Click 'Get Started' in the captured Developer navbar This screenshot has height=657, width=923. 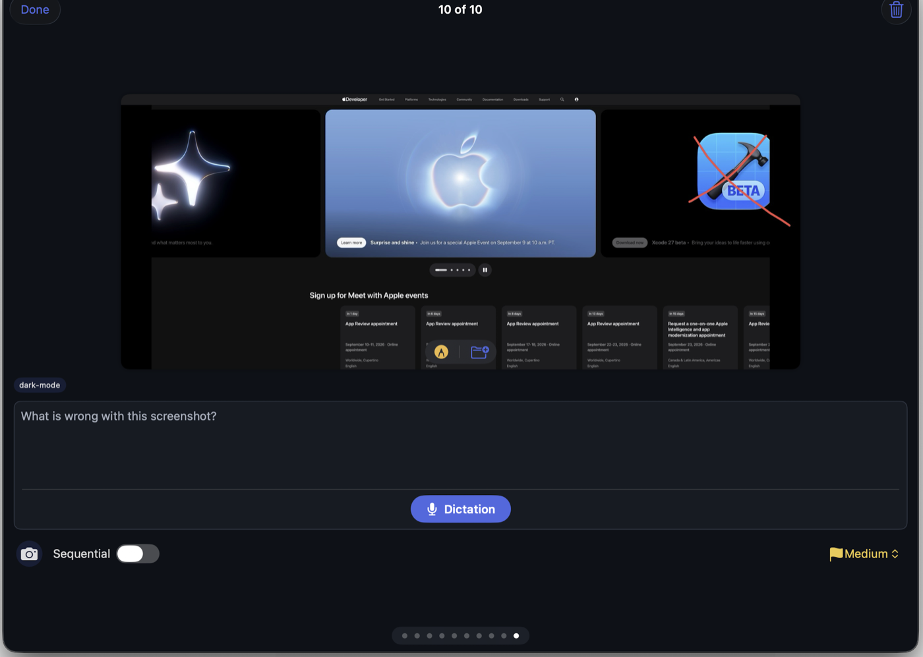coord(386,100)
